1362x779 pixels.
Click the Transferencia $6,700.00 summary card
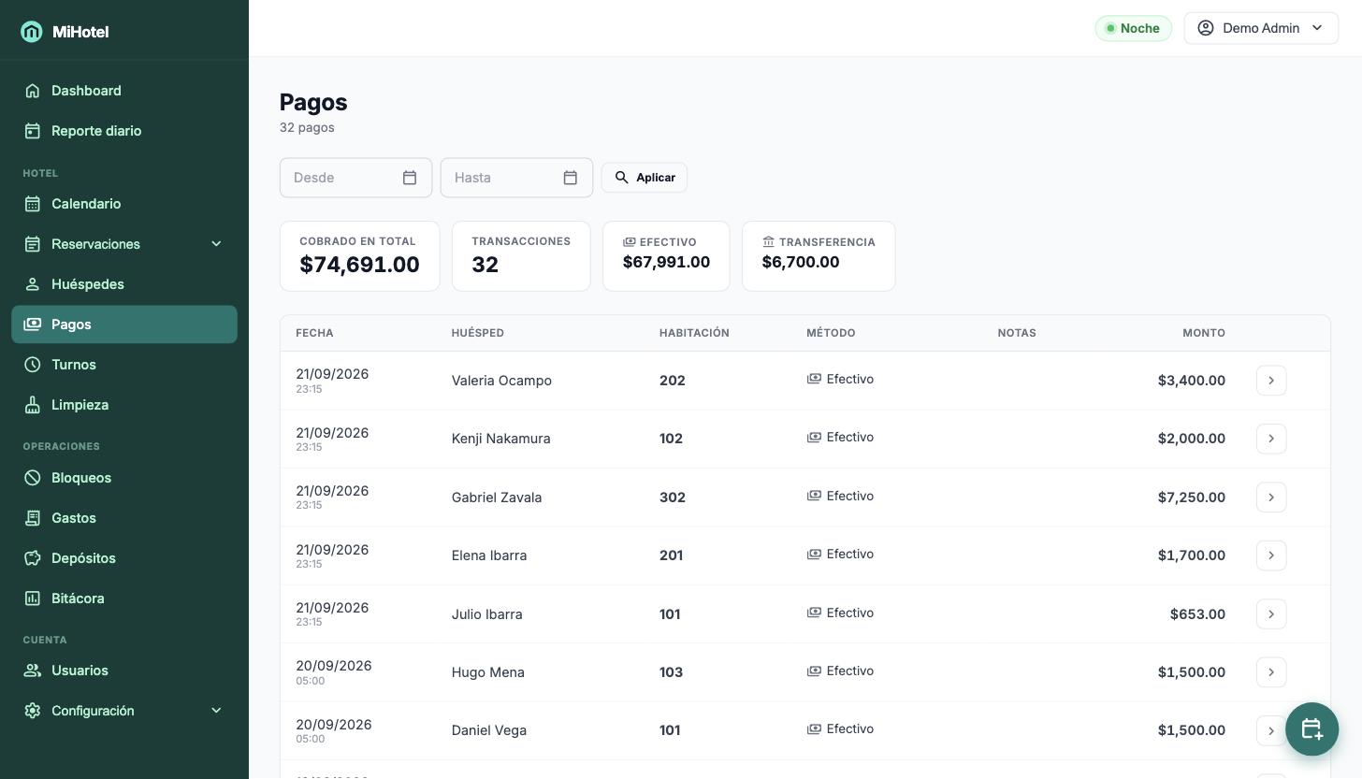tap(819, 256)
